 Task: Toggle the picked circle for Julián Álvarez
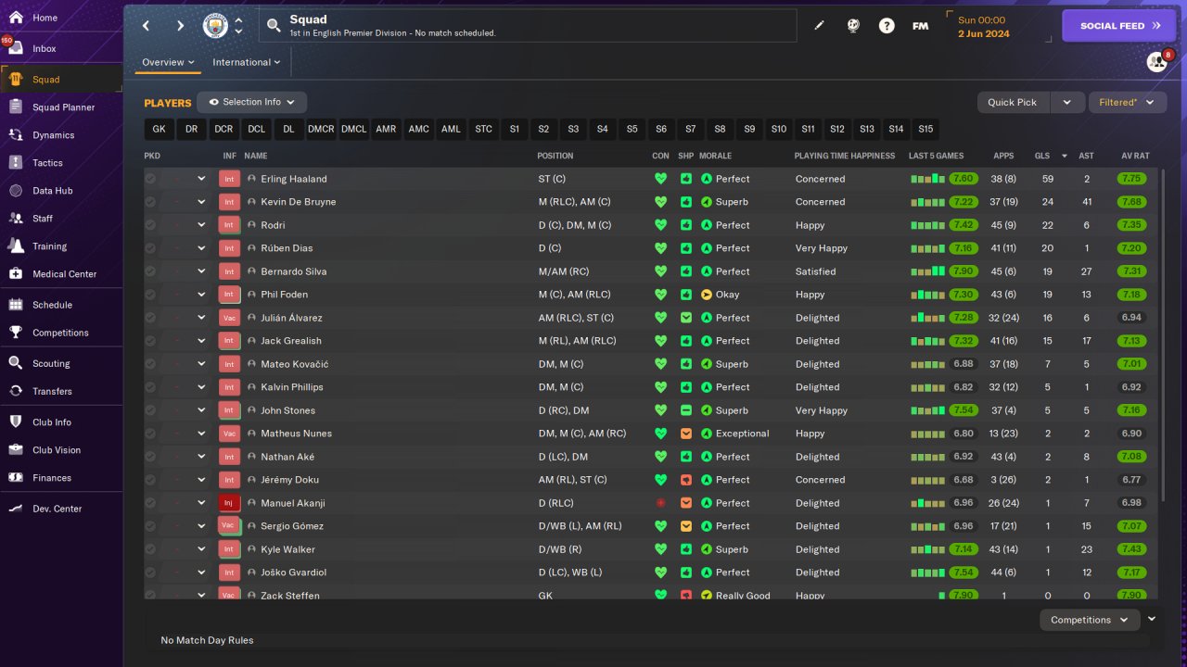pos(150,318)
